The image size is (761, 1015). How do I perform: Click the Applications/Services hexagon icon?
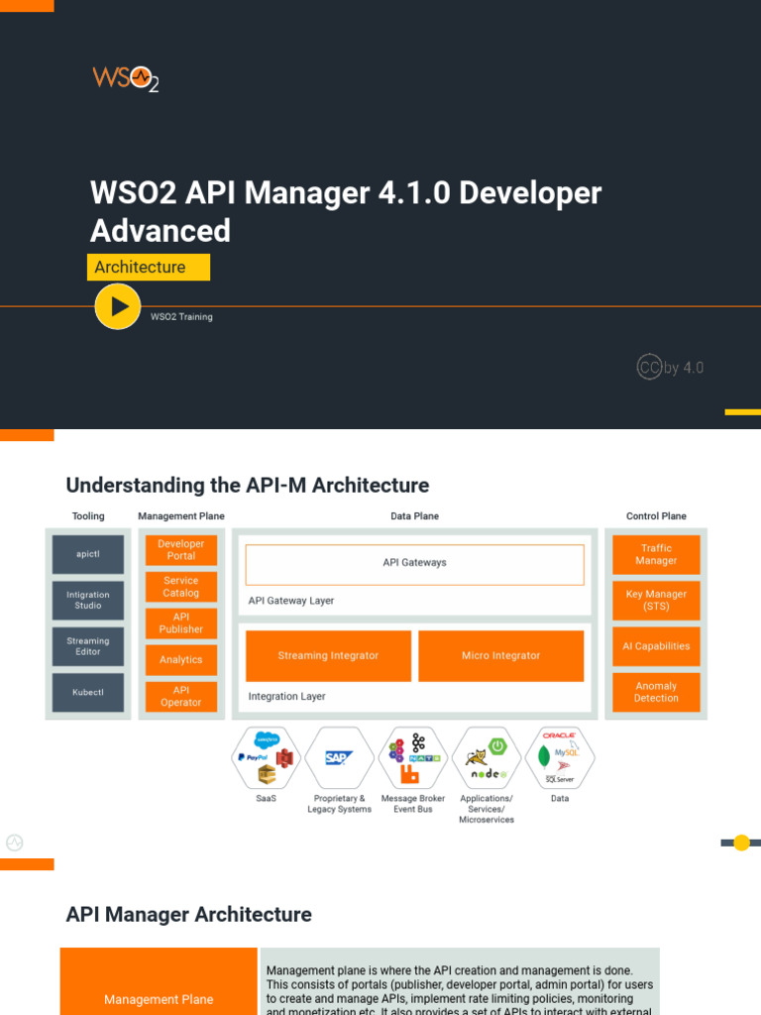click(487, 757)
